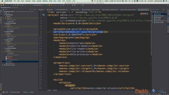Open Maven Projects panel settings gear

point(163,9)
